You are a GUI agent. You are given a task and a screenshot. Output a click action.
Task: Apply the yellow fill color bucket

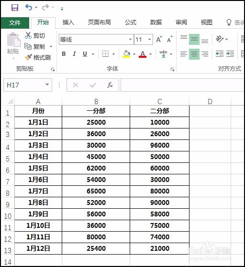pyautogui.click(x=126, y=54)
